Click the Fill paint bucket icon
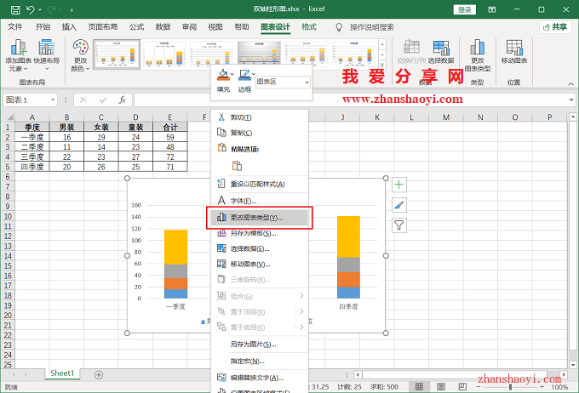The image size is (579, 393). point(223,75)
